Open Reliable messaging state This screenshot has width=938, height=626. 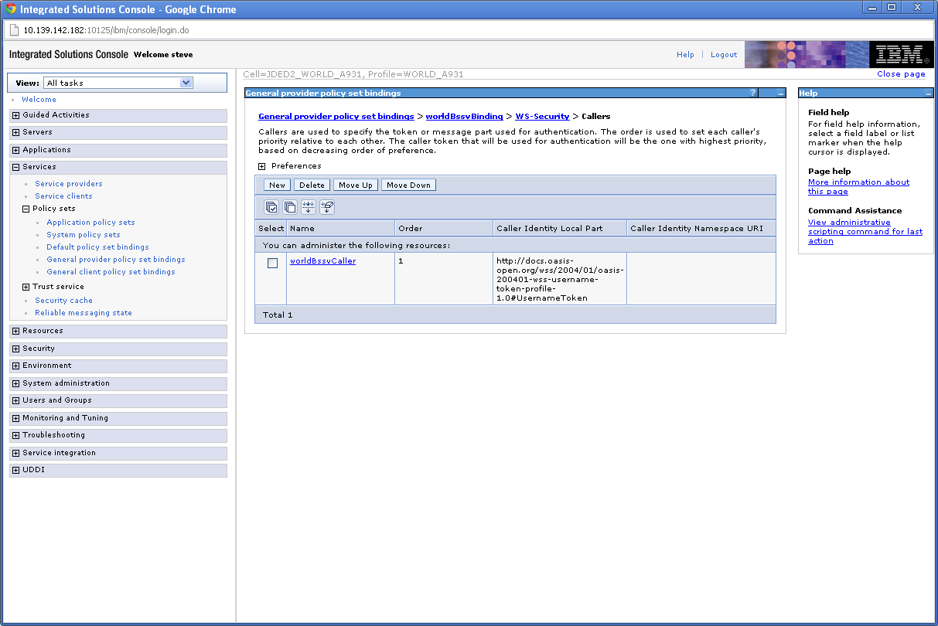point(84,313)
